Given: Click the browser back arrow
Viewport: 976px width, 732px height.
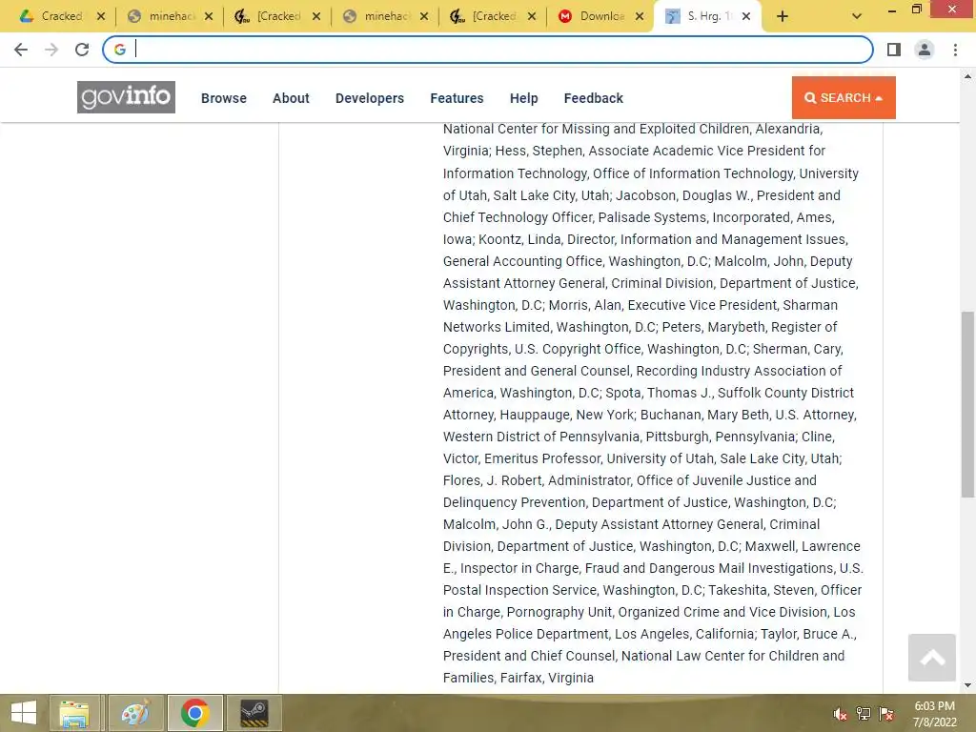Looking at the screenshot, I should [21, 50].
